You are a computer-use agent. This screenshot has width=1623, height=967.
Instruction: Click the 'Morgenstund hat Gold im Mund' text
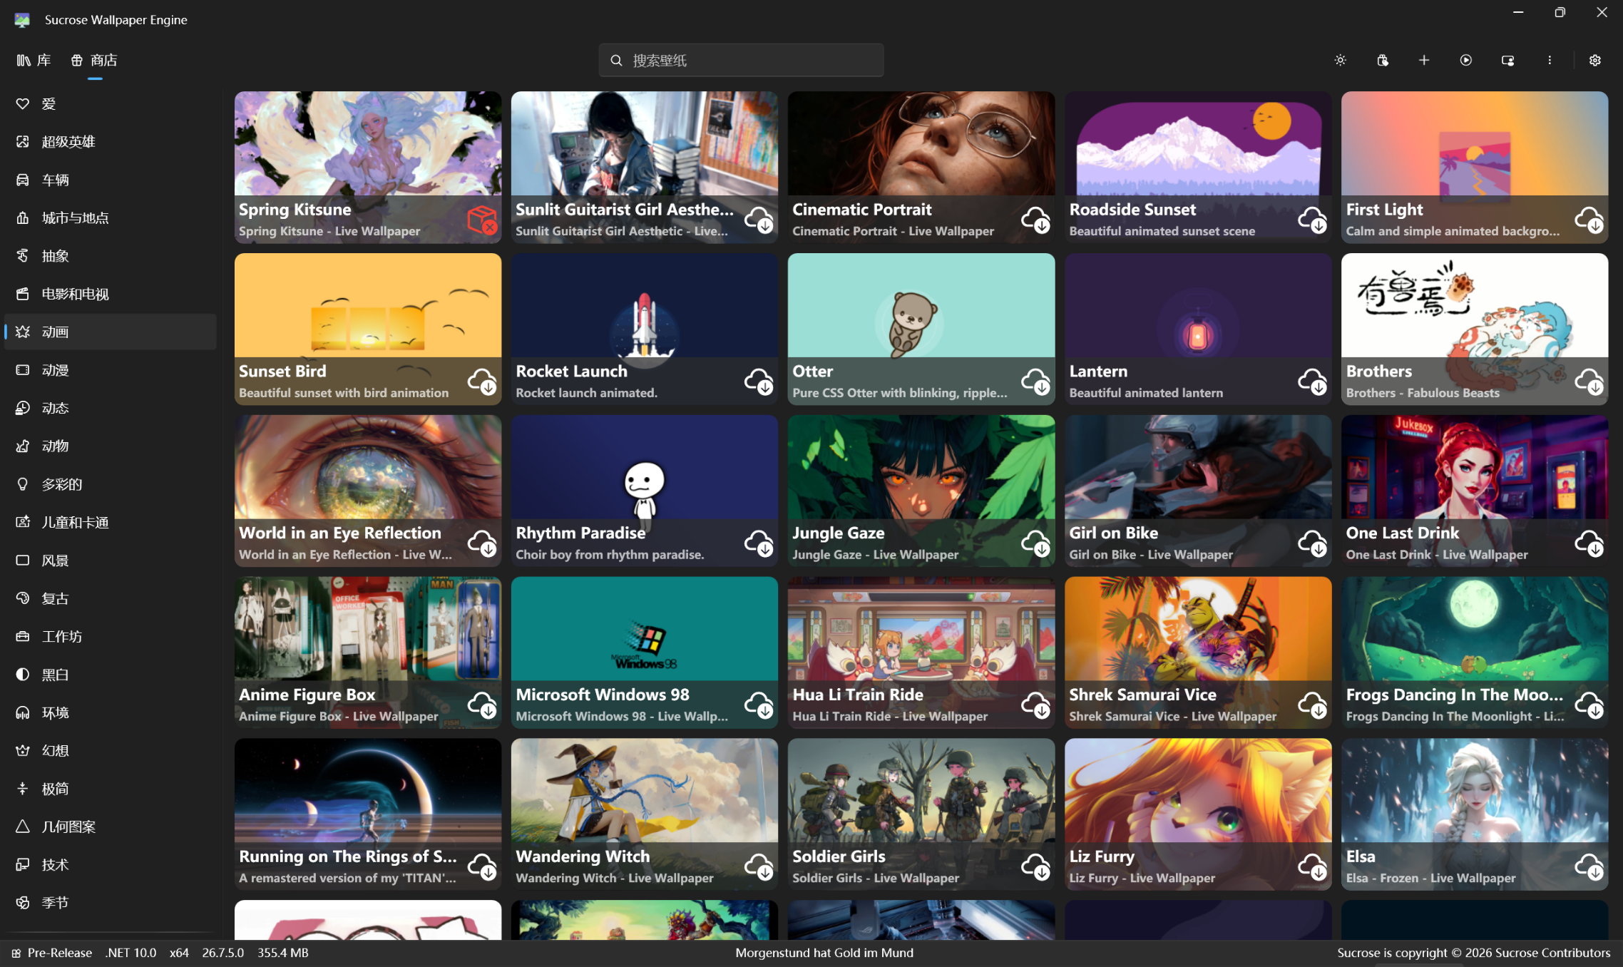[x=824, y=953]
